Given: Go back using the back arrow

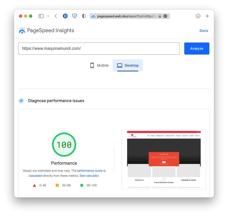Looking at the screenshot, I should click(x=56, y=16).
